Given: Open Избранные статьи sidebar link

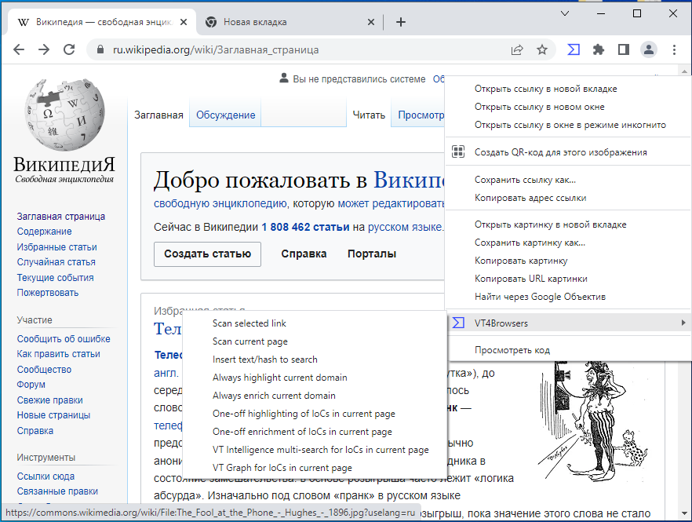Looking at the screenshot, I should pyautogui.click(x=57, y=246).
